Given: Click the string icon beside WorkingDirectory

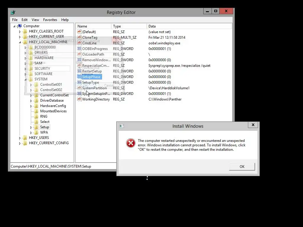Looking at the screenshot, I should (x=79, y=99).
